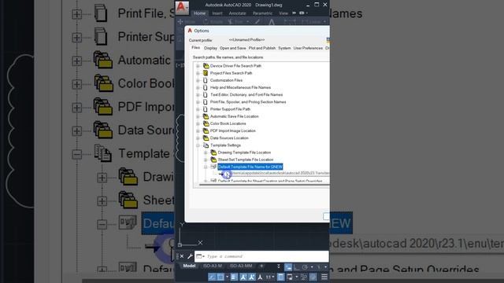This screenshot has height=283, width=504.
Task: Select 'Text Editor, Dictionary, and Font File Names'
Action: tap(246, 94)
